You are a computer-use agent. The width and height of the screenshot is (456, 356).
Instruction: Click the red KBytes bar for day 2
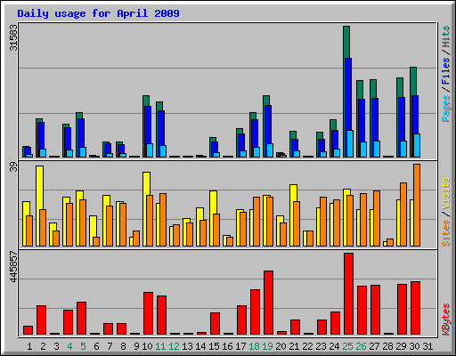pyautogui.click(x=41, y=320)
